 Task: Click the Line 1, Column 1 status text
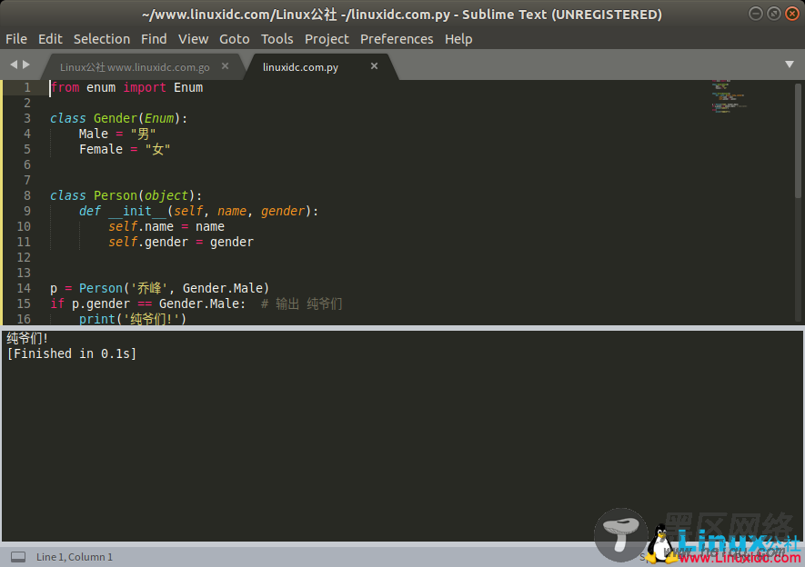pyautogui.click(x=75, y=557)
